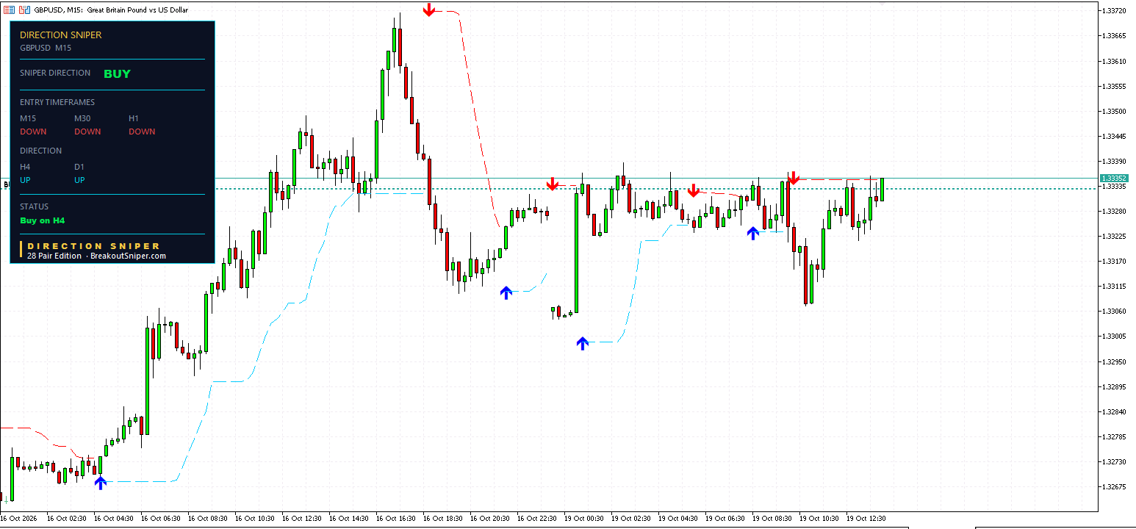
Task: Click the Buy on H4 status text
Action: (x=43, y=220)
